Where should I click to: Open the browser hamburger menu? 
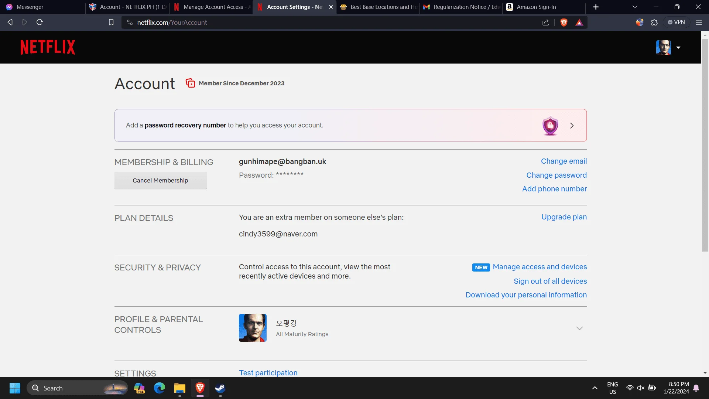pos(699,23)
